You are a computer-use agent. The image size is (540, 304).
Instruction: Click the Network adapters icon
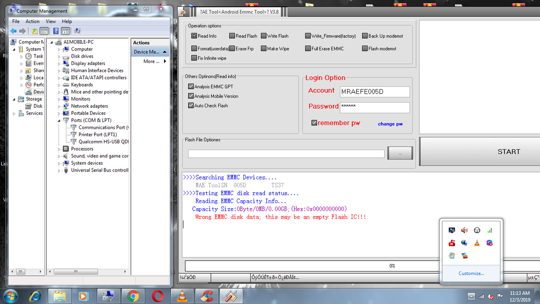(x=66, y=106)
